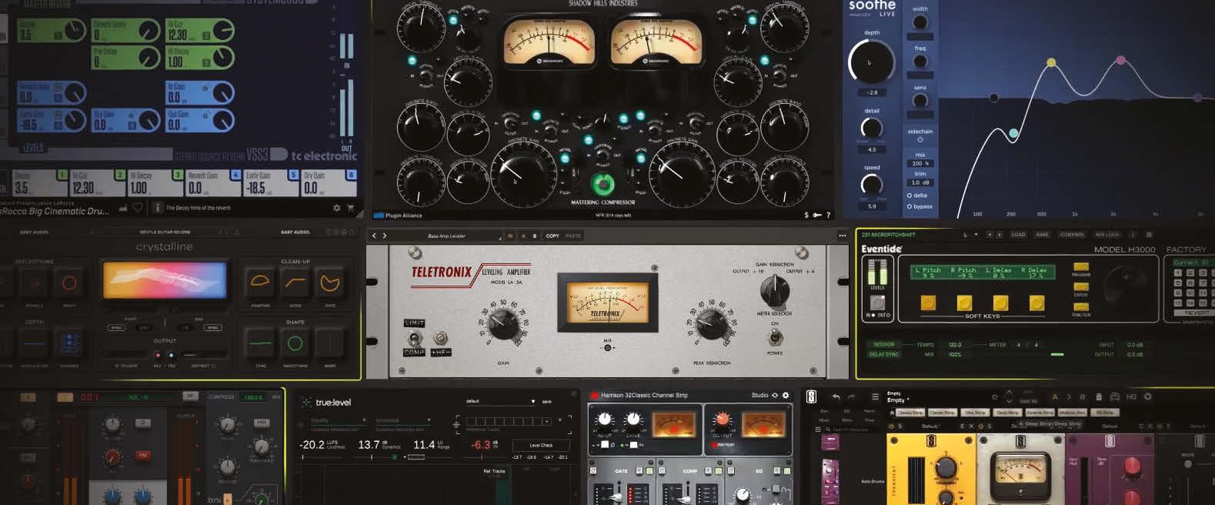
Task: Flip the POWER switch on the LA-2A
Action: (775, 337)
